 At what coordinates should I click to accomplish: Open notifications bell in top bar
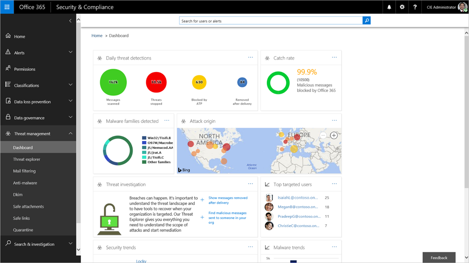pos(389,7)
